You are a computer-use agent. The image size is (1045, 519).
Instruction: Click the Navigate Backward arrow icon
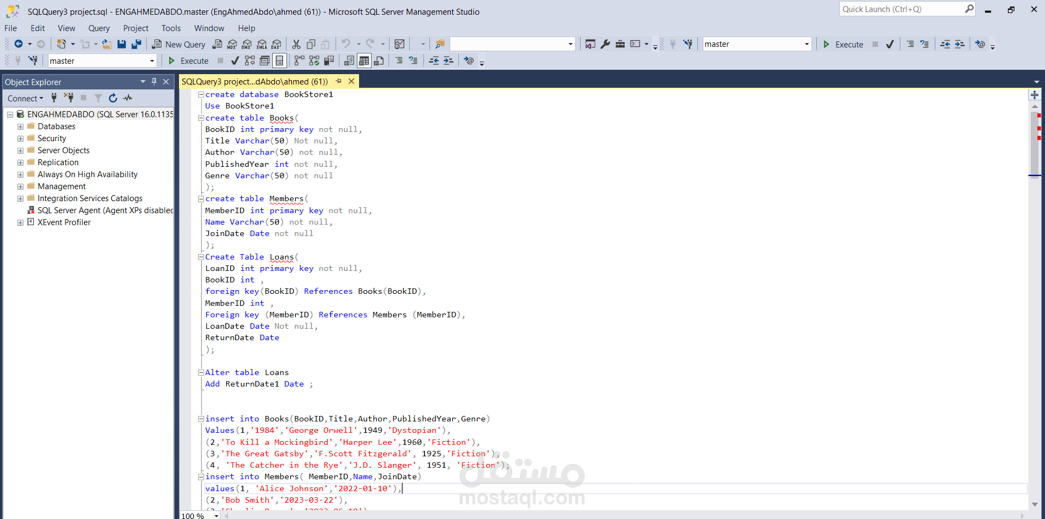pos(19,44)
